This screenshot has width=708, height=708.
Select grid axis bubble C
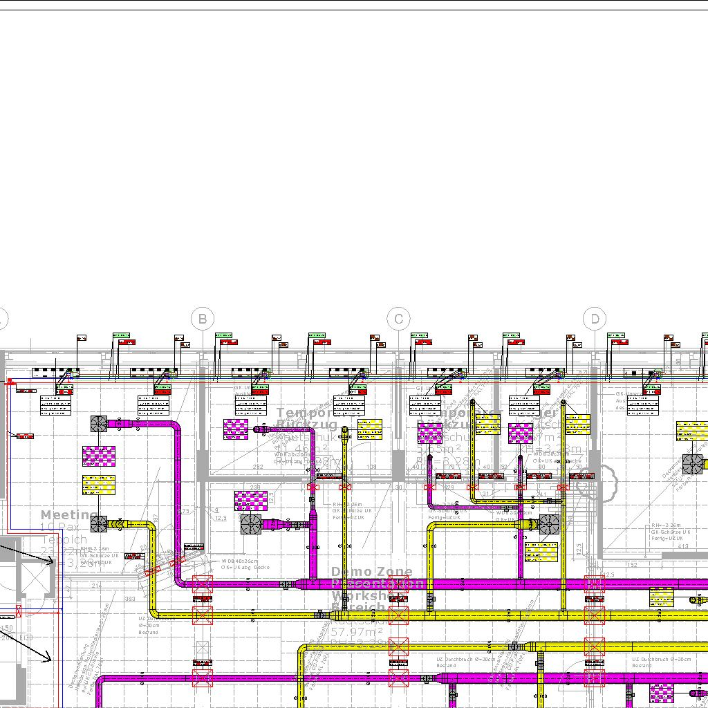tap(399, 319)
